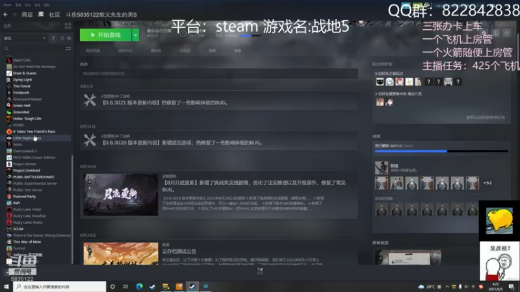Click the Overcooked! 2 game icon
Image resolution: width=520 pixels, height=292 pixels.
pyautogui.click(x=9, y=151)
